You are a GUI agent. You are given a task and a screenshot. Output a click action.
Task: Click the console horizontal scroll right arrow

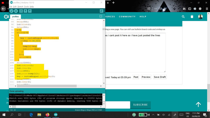[x=101, y=107]
